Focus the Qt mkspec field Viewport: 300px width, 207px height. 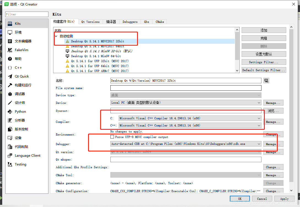[186, 159]
